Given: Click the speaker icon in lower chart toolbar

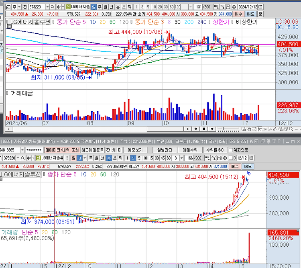Looking at the screenshot, I should point(29,158).
